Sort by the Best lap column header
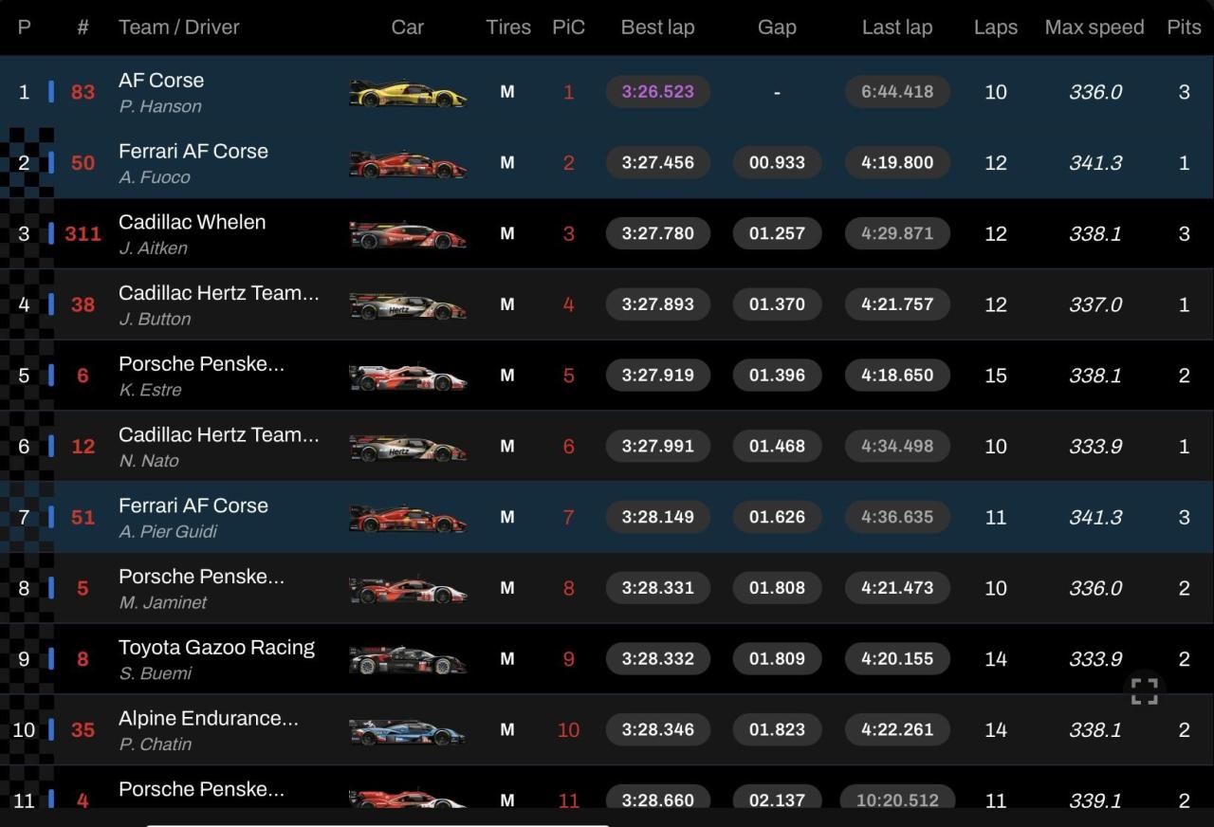This screenshot has height=827, width=1214. click(657, 28)
